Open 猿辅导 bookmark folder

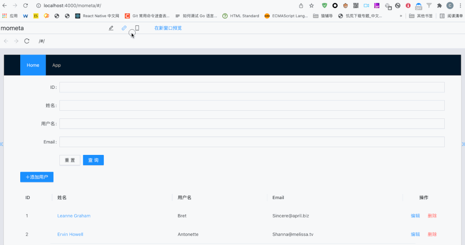[323, 16]
